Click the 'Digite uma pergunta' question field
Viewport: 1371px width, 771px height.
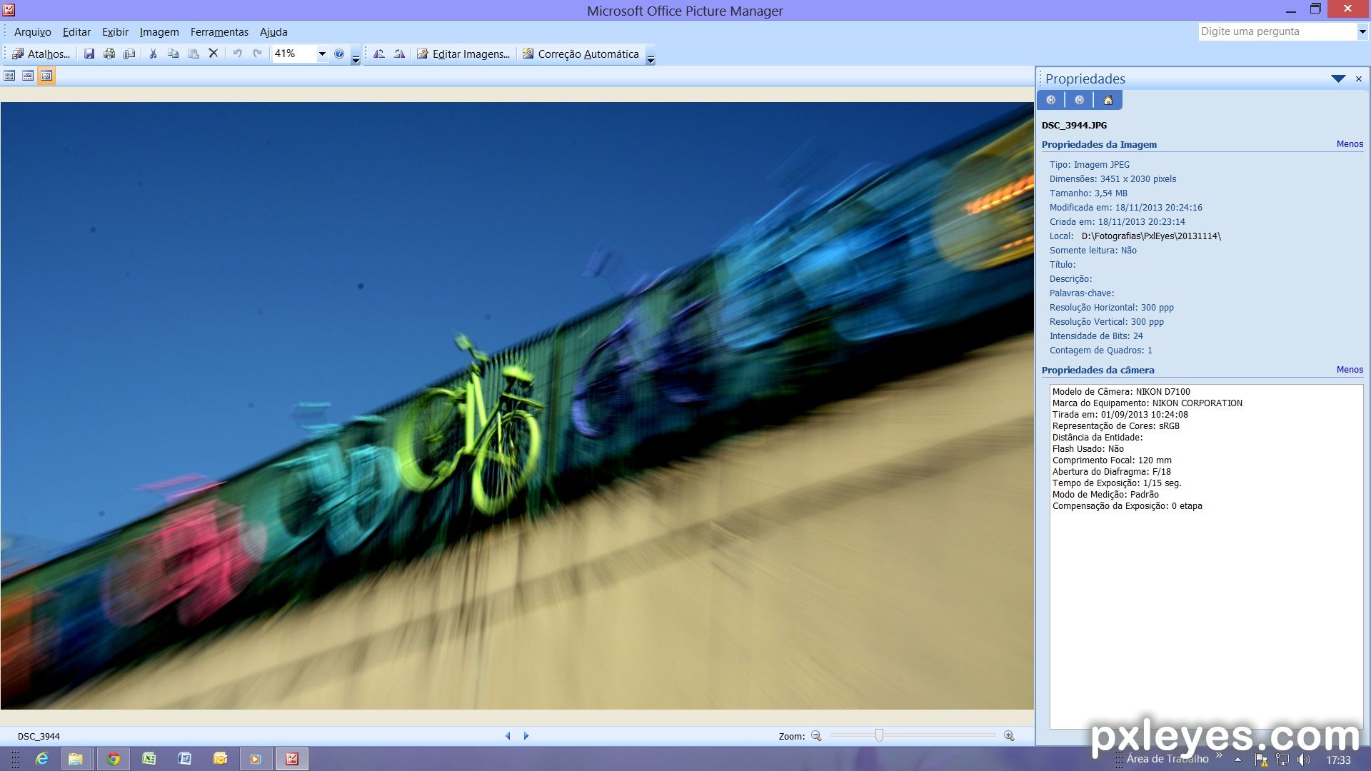1277,31
